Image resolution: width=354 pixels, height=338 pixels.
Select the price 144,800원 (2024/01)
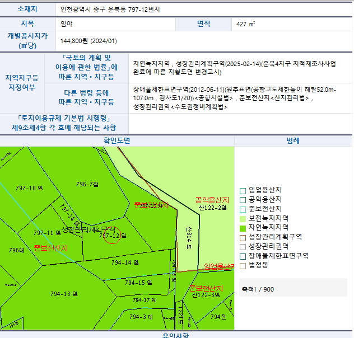coord(88,41)
